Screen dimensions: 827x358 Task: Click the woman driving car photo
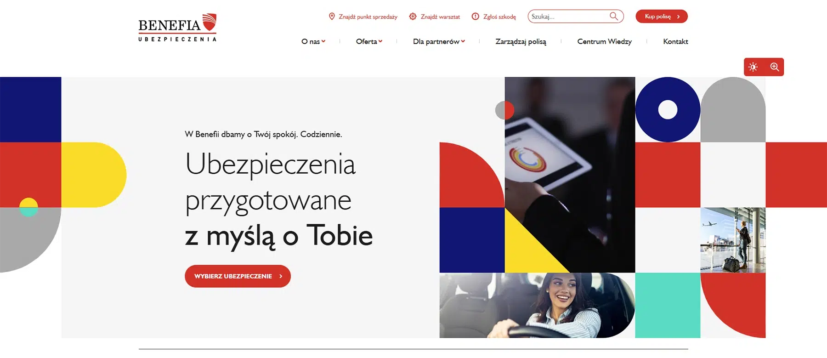(x=537, y=306)
